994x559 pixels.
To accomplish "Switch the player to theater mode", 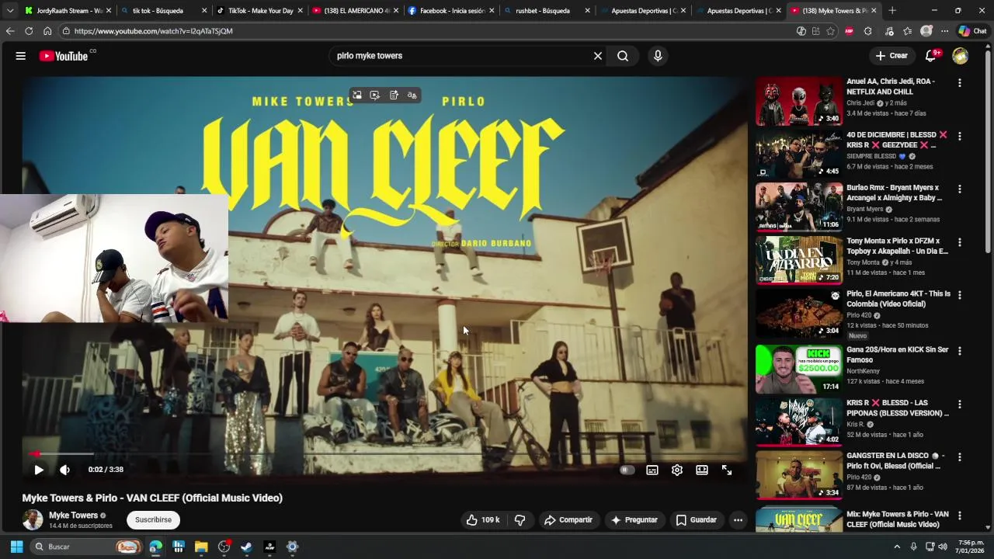I will pyautogui.click(x=702, y=470).
